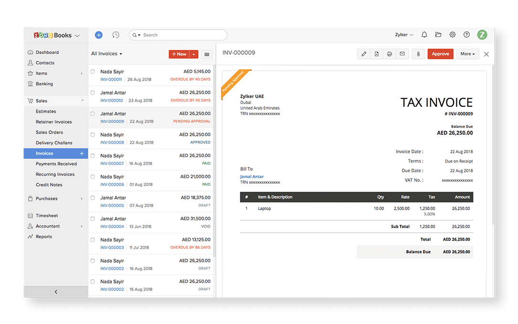Open Payments Received in sidebar

tap(56, 164)
